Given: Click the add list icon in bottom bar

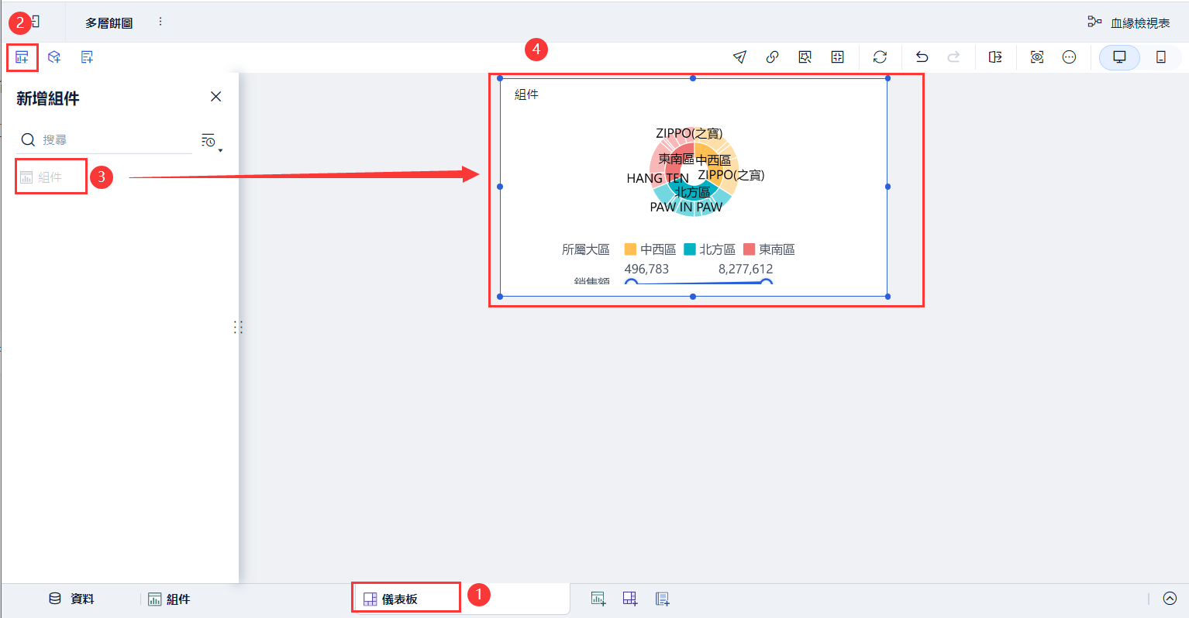Looking at the screenshot, I should click(663, 599).
